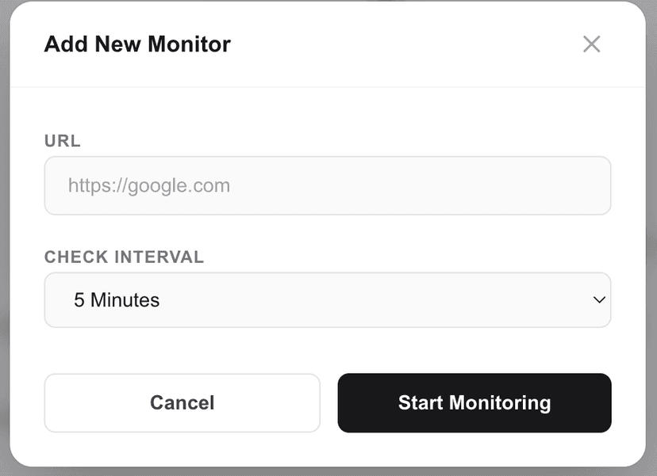Click the Check Interval label

tap(124, 257)
